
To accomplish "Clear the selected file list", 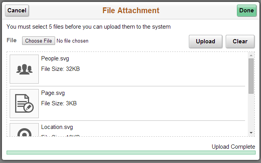I will (x=240, y=41).
